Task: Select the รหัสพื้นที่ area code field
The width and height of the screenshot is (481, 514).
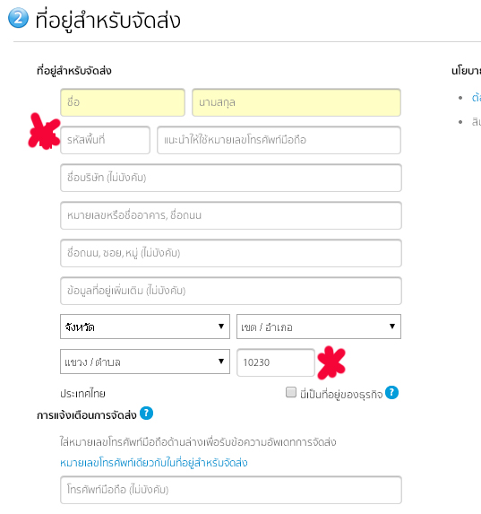Action: coord(105,140)
